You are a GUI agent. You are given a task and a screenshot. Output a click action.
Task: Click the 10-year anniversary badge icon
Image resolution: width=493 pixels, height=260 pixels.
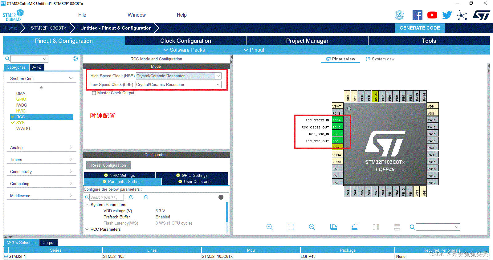[399, 15]
